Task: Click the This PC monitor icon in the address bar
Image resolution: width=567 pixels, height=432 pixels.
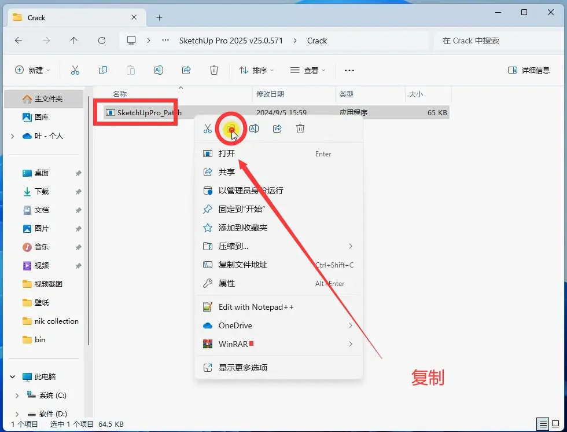Action: point(131,40)
